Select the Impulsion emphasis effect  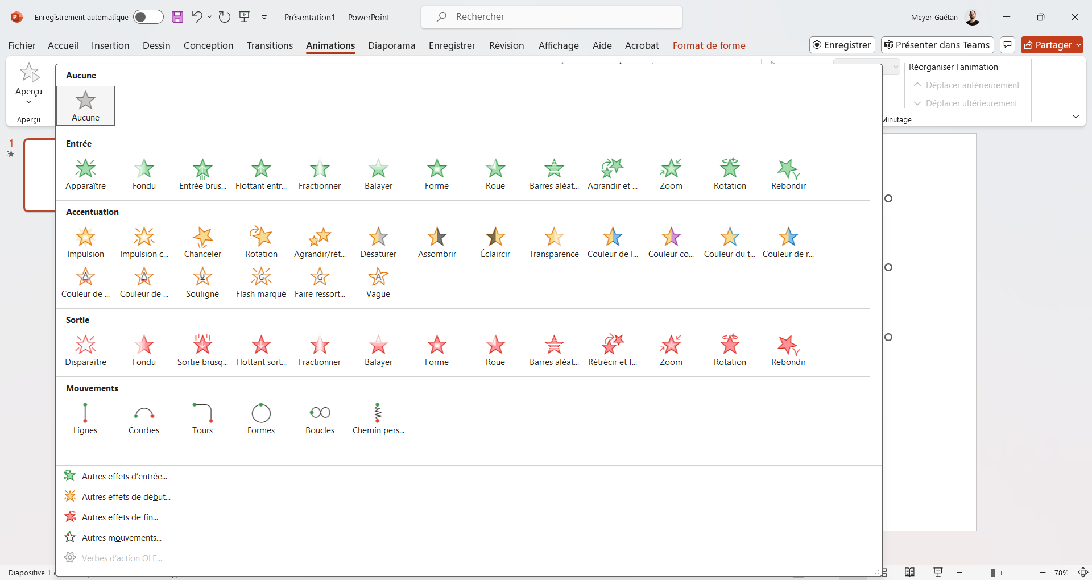click(85, 242)
